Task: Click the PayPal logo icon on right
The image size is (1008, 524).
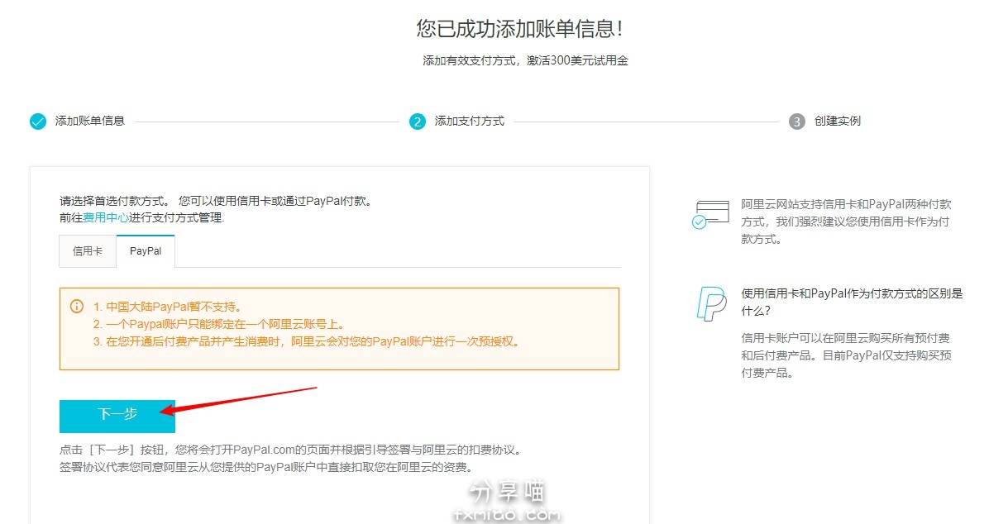Action: (710, 304)
